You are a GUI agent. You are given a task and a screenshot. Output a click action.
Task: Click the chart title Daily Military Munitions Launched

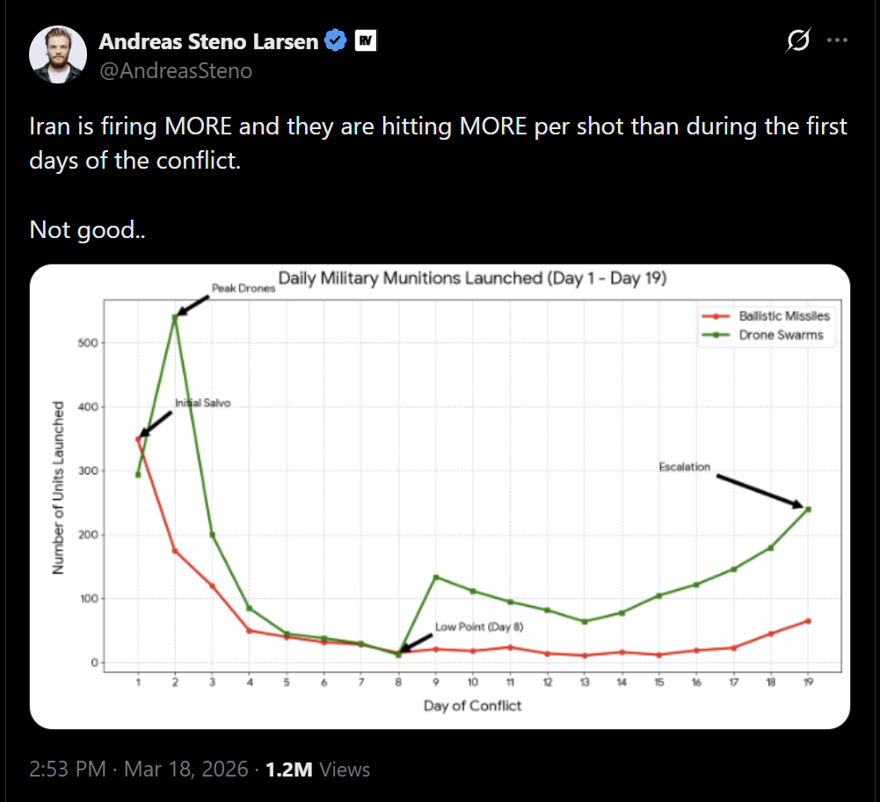(472, 279)
